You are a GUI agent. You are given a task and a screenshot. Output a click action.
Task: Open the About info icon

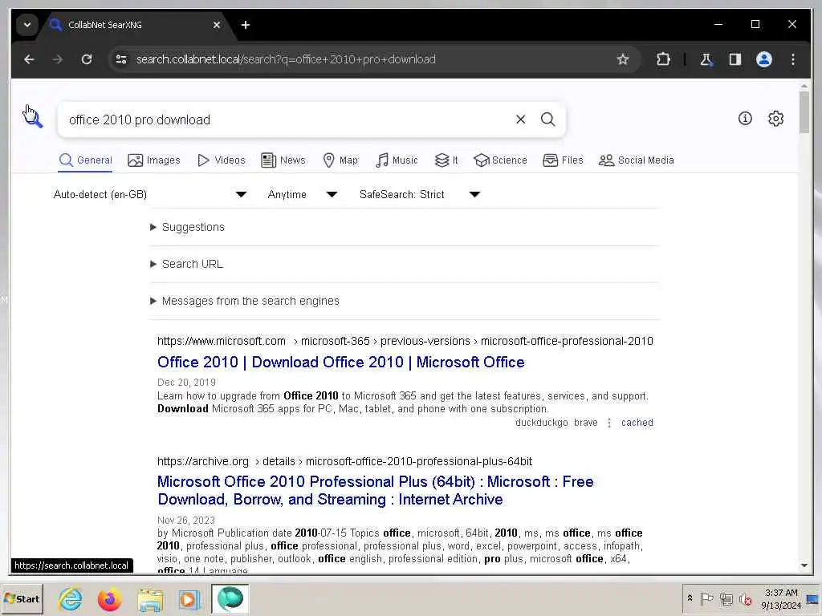[x=745, y=119]
